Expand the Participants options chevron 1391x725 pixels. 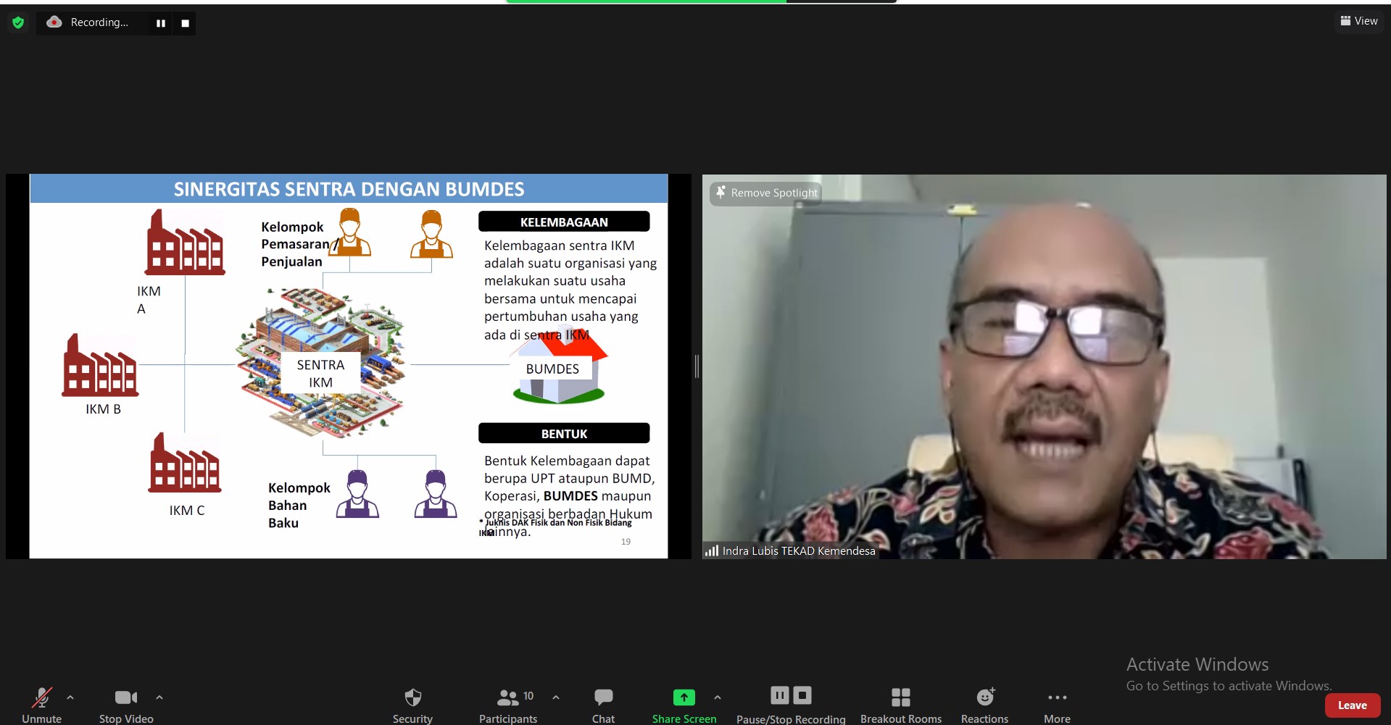556,697
